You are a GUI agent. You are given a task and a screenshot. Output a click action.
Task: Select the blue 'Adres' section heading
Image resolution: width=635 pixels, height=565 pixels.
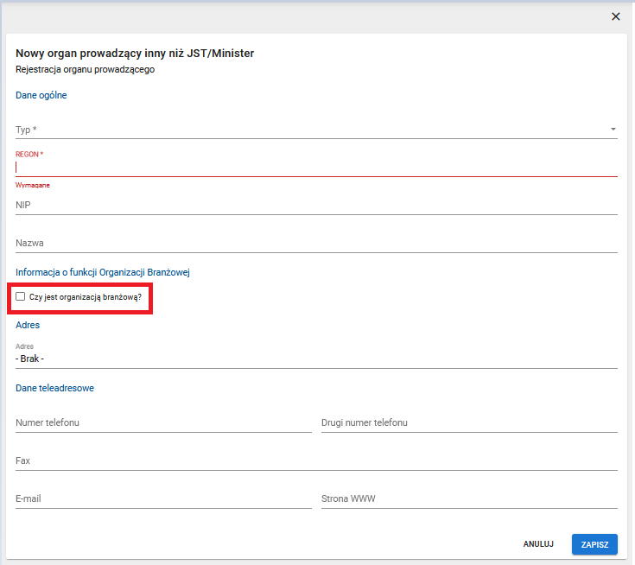point(28,325)
